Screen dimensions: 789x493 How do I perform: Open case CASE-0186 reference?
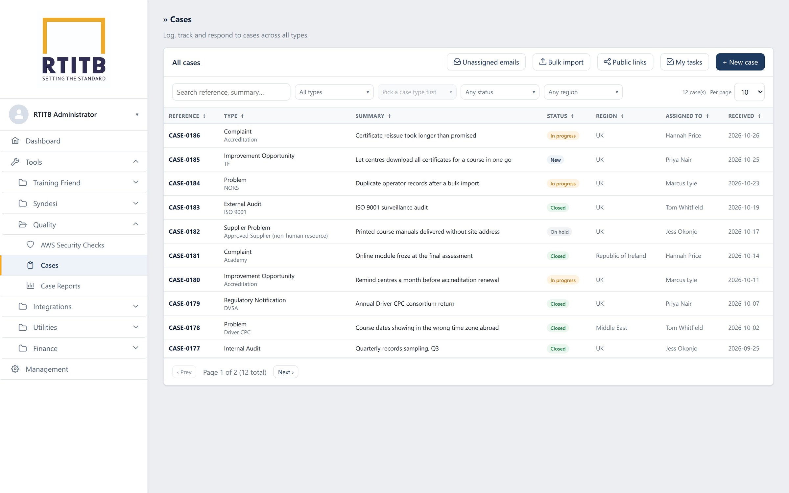pyautogui.click(x=184, y=135)
